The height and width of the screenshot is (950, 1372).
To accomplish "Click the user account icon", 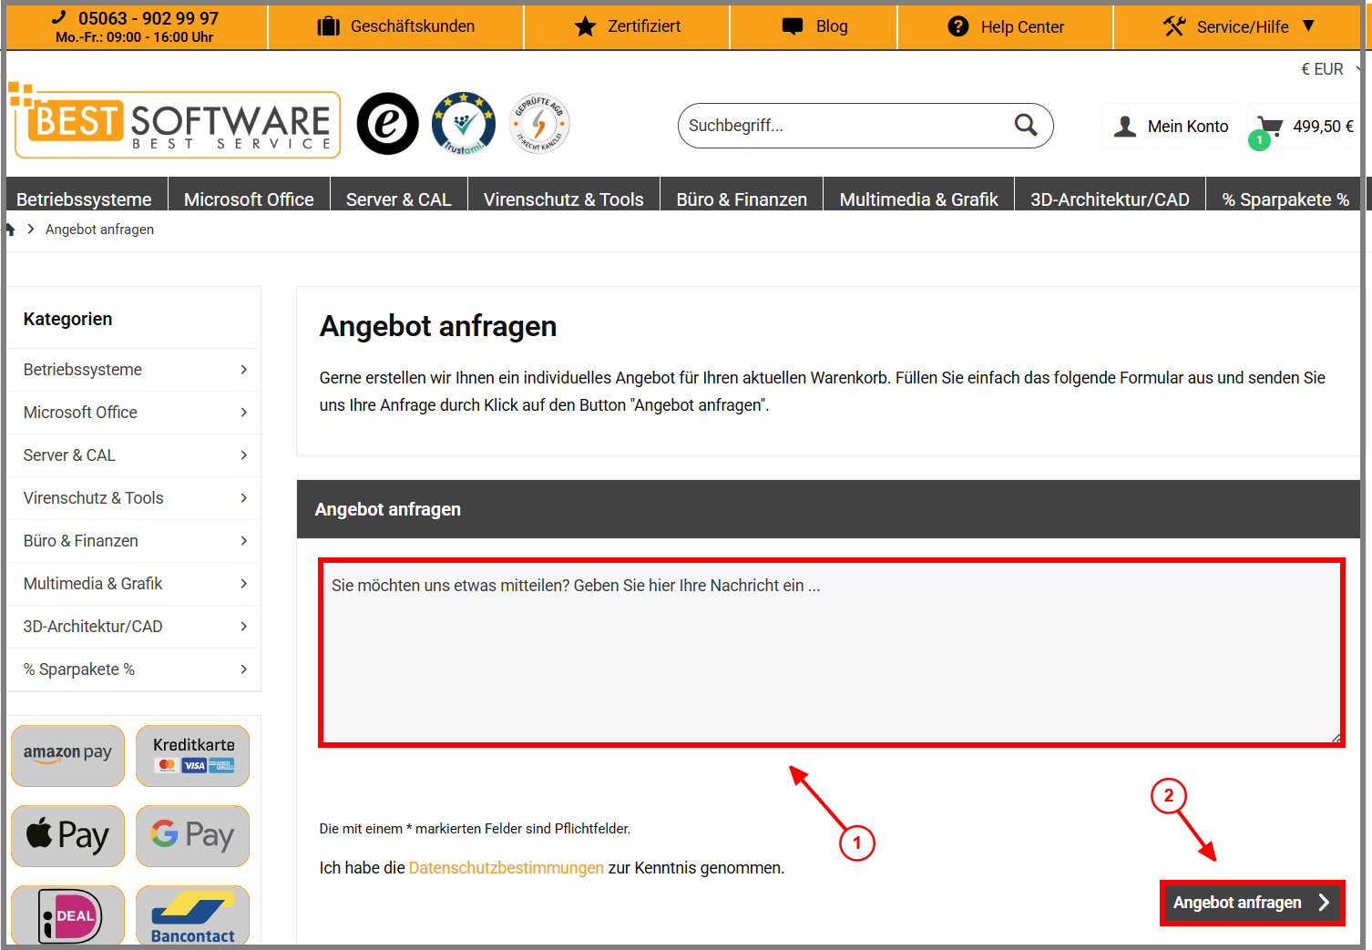I will click(1125, 126).
